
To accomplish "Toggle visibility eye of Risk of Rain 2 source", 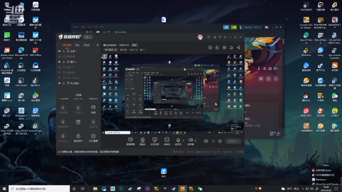I will (x=59, y=78).
